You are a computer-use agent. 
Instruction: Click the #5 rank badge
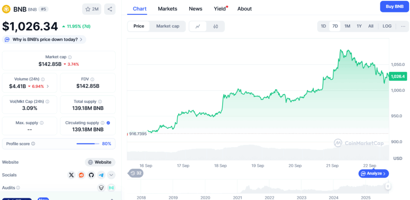43,9
